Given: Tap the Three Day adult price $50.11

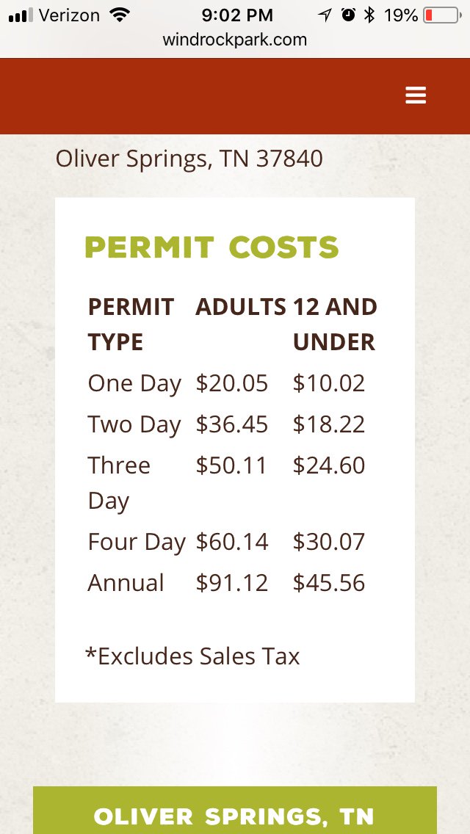Looking at the screenshot, I should point(232,465).
